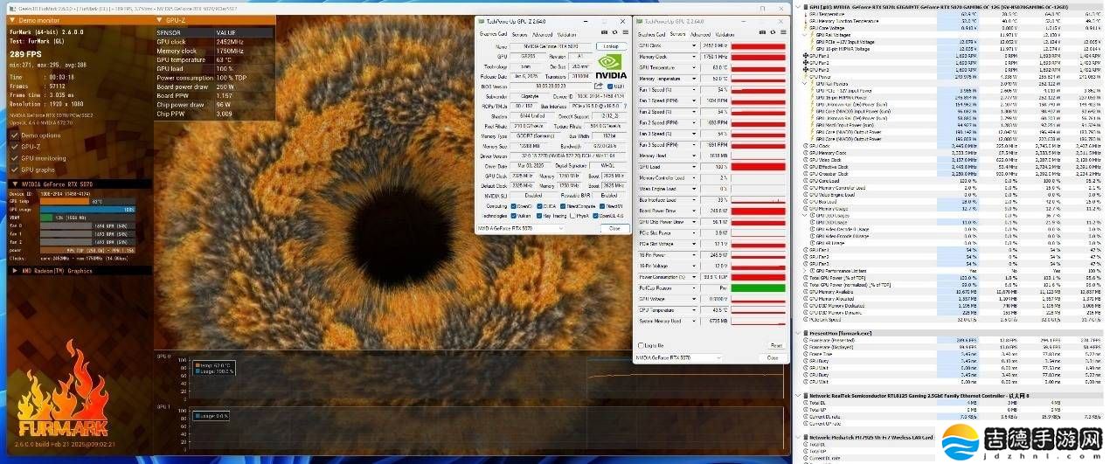Click the green PerfCap Reason bar
The width and height of the screenshot is (1110, 464).
[x=758, y=287]
